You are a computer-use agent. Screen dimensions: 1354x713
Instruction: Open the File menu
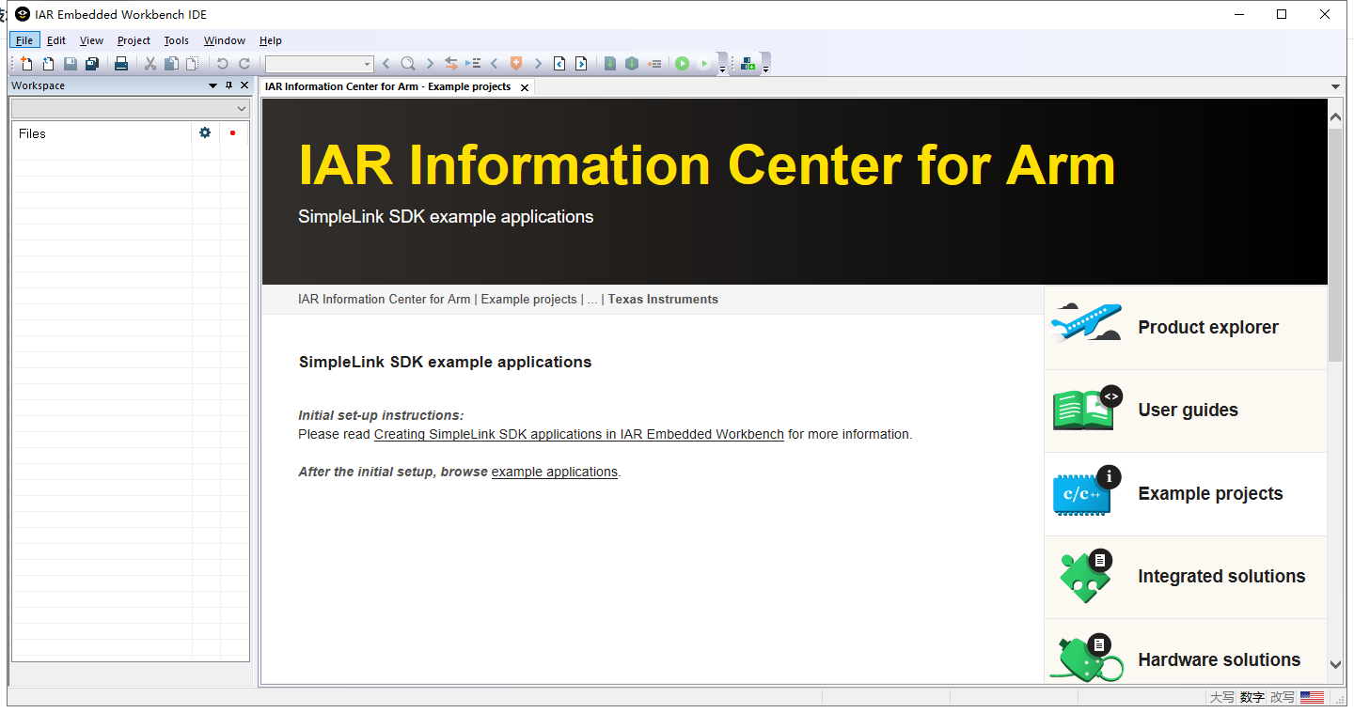[24, 40]
